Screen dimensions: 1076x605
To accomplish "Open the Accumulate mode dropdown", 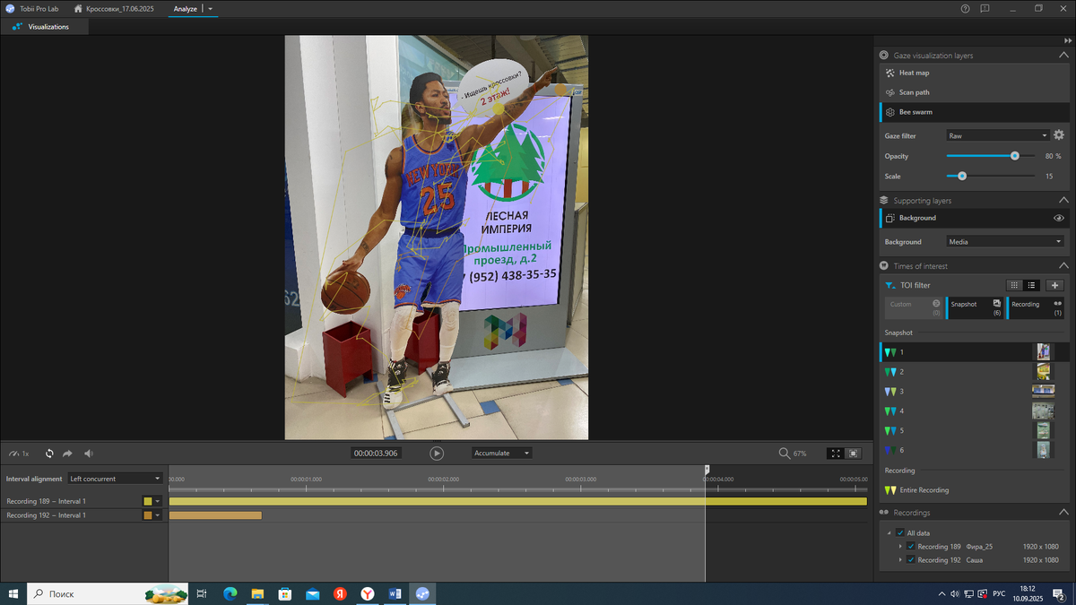I will [x=502, y=454].
